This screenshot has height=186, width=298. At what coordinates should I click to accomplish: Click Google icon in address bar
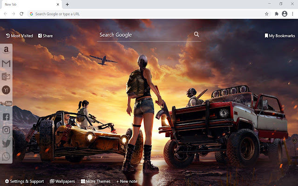point(31,14)
